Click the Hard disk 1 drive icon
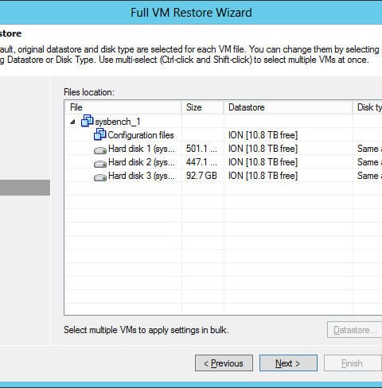The height and width of the screenshot is (388, 382). tap(100, 150)
